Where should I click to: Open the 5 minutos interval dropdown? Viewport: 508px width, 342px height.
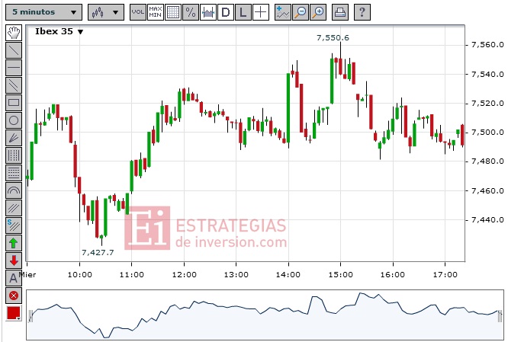pyautogui.click(x=43, y=12)
